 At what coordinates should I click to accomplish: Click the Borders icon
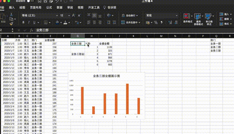pyautogui.click(x=46, y=23)
